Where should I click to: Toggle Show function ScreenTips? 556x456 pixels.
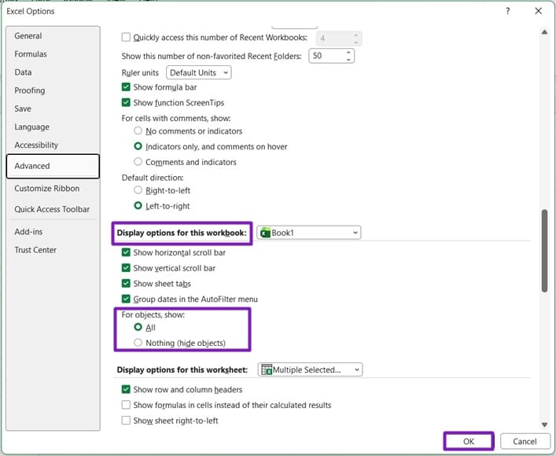[126, 102]
